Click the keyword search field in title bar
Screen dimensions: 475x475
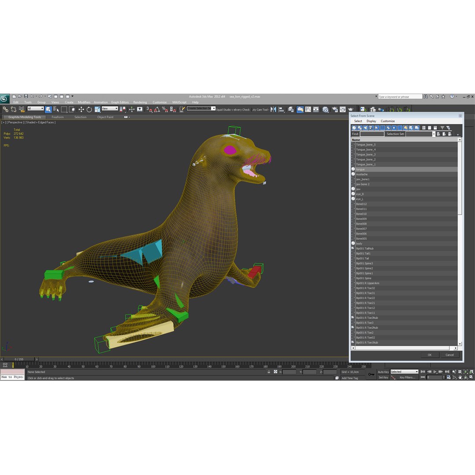[x=400, y=97]
